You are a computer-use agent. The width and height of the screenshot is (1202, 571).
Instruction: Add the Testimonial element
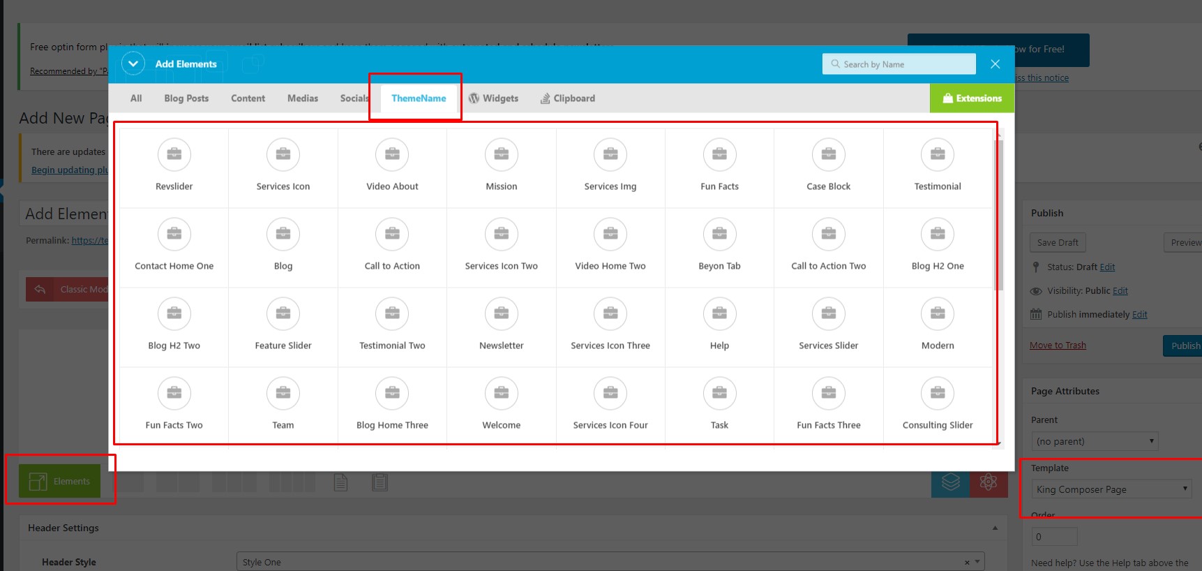coord(937,168)
